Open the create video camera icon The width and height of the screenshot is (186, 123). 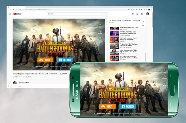(133, 14)
